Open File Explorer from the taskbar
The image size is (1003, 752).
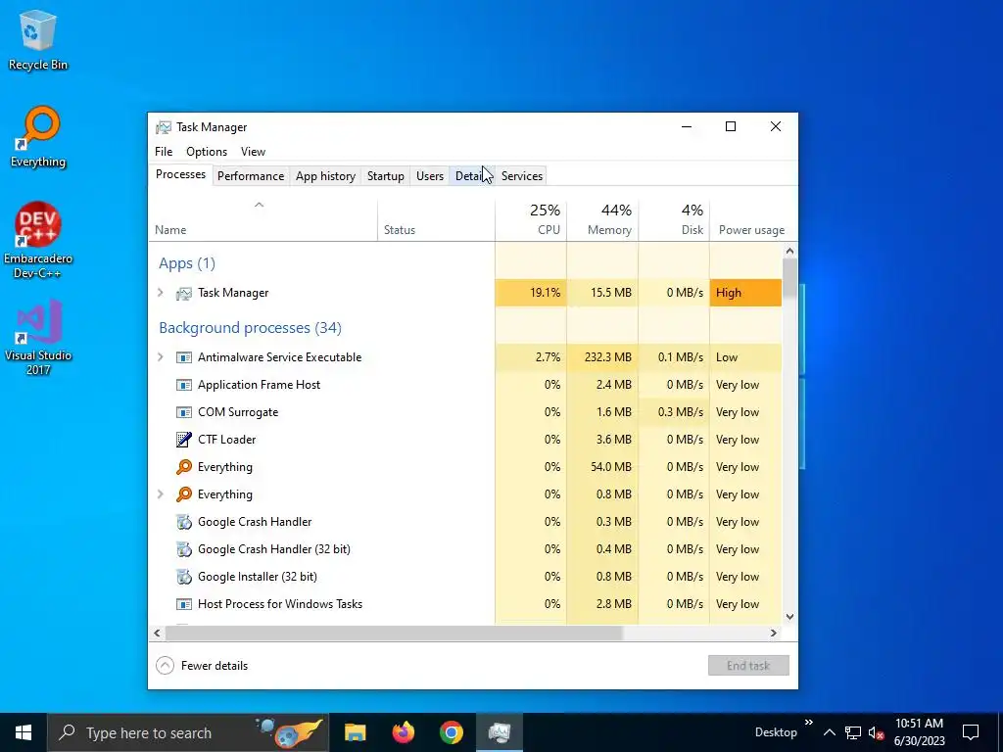click(355, 732)
